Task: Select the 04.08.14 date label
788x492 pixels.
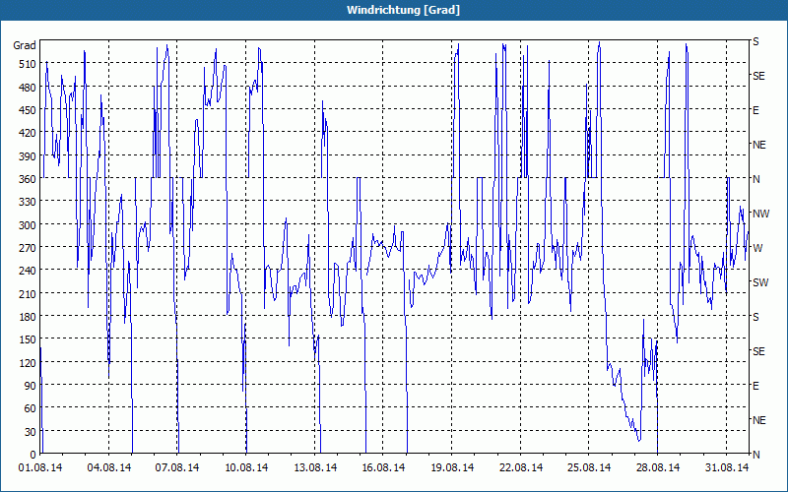Action: [109, 467]
